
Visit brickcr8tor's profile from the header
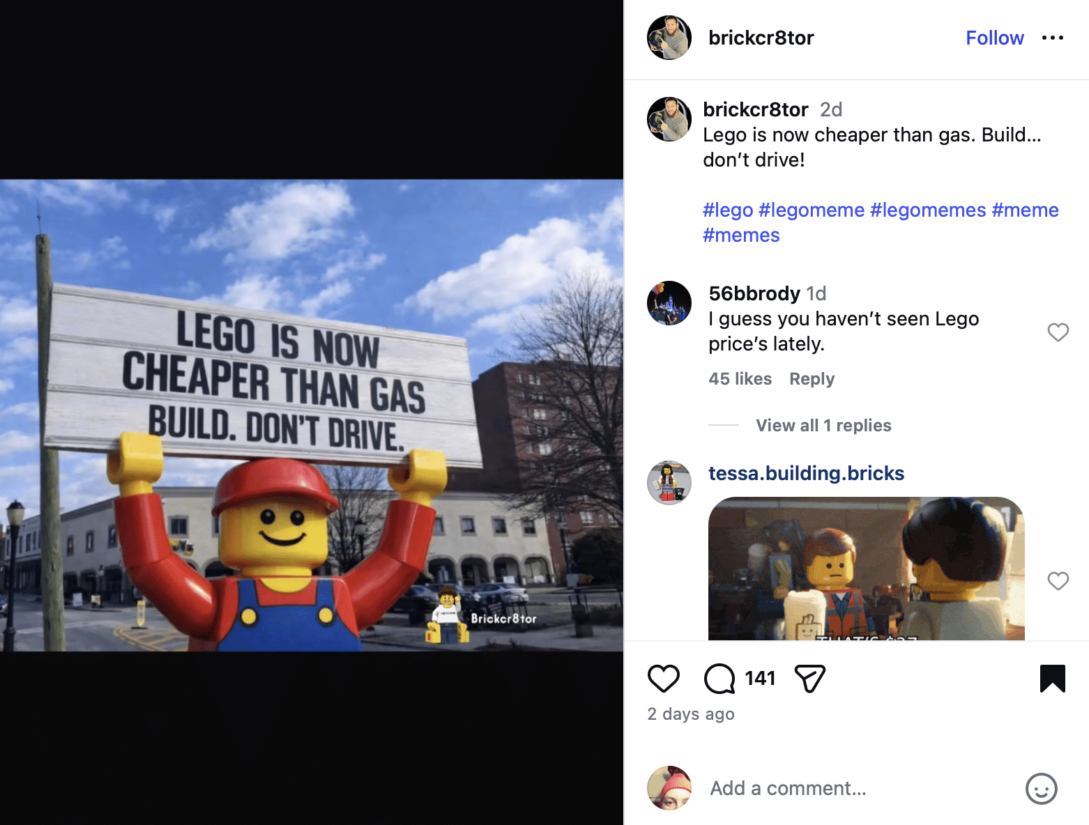tap(761, 38)
